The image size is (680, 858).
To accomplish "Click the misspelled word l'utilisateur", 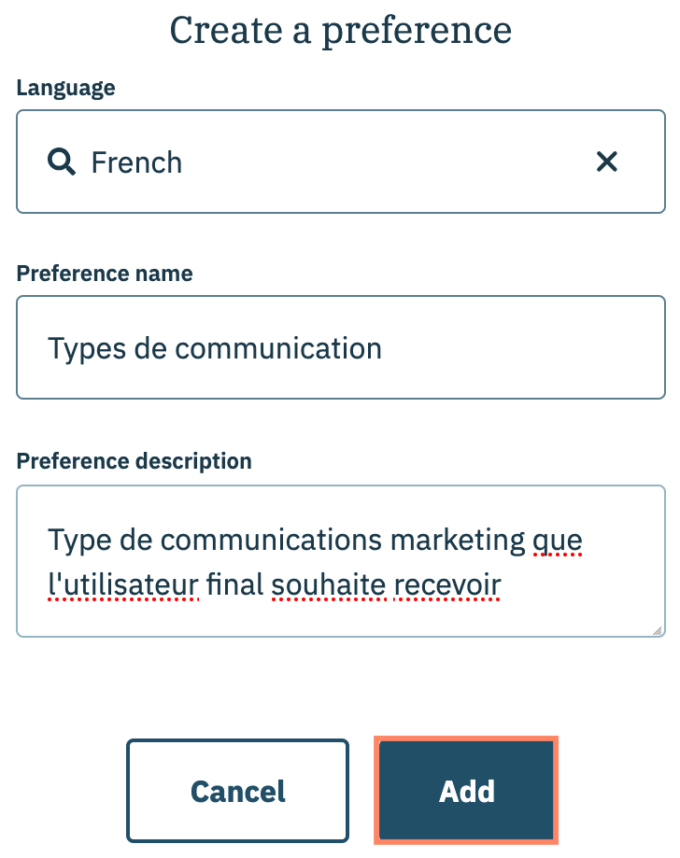I will tap(123, 584).
